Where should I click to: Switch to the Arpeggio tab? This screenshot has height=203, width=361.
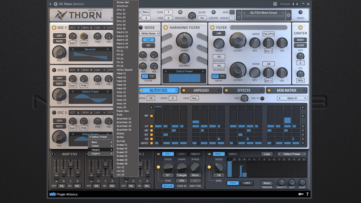201,90
